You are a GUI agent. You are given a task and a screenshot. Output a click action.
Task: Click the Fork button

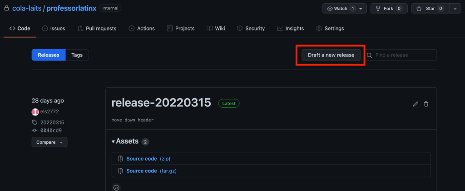(x=389, y=9)
